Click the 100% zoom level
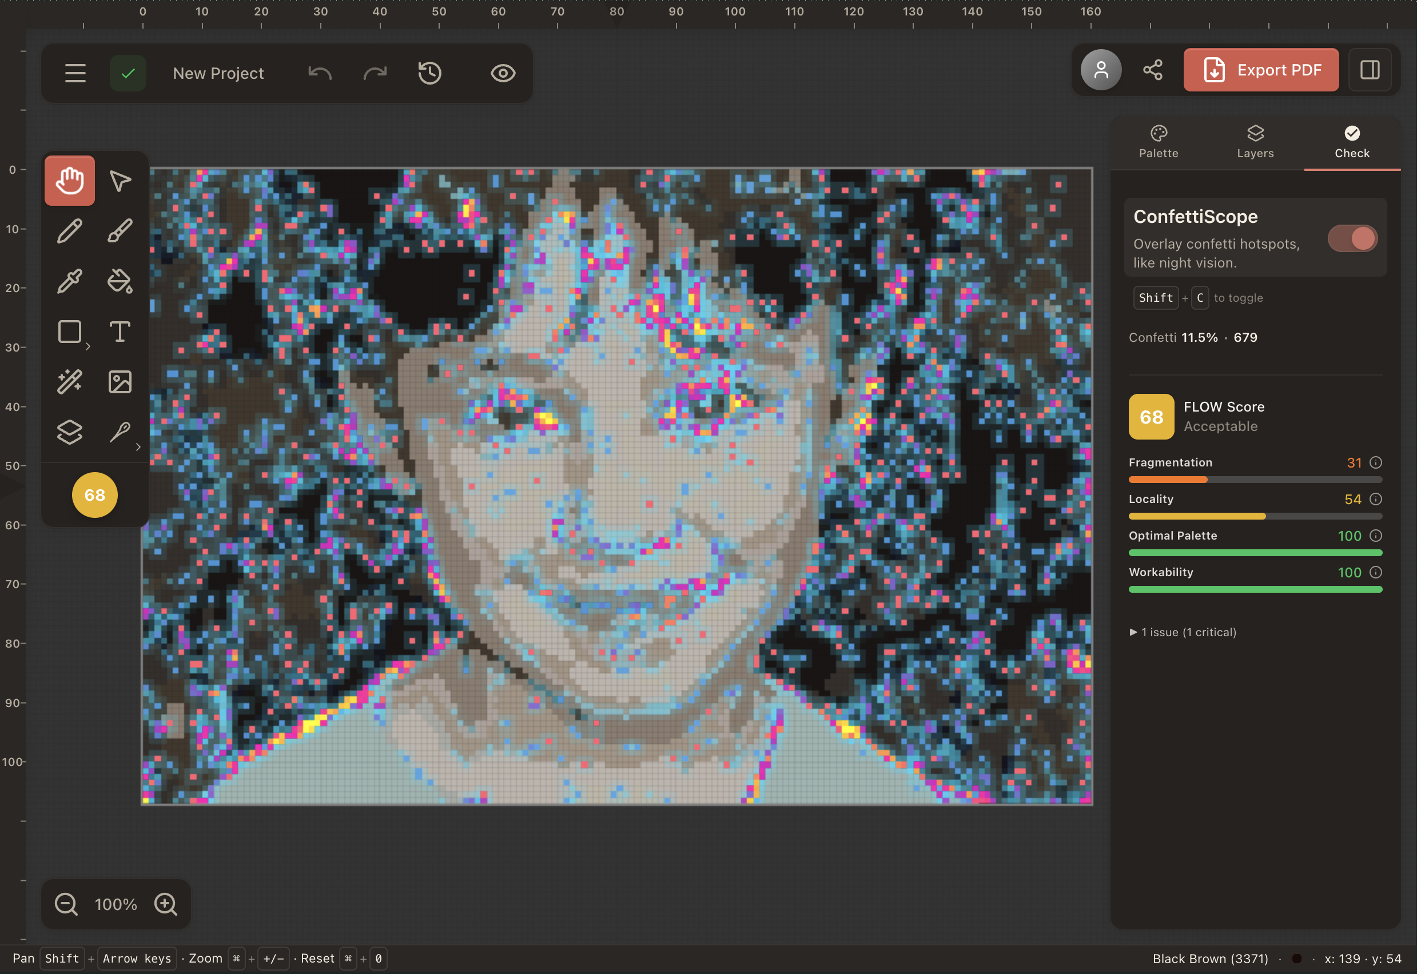This screenshot has width=1417, height=974. (116, 904)
